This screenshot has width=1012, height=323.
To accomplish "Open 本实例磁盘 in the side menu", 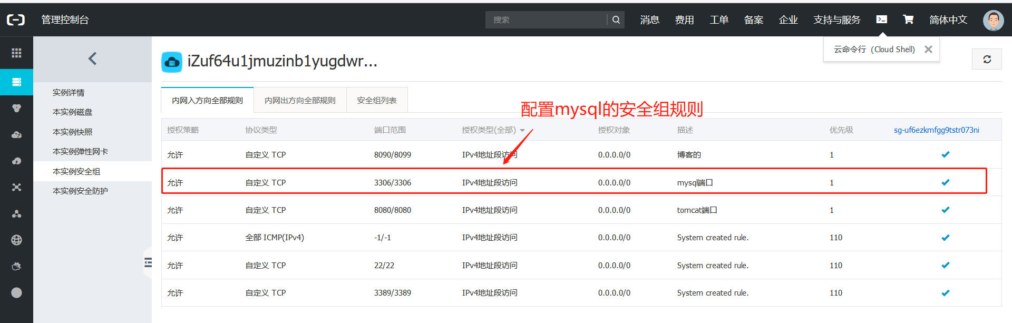I will [72, 112].
